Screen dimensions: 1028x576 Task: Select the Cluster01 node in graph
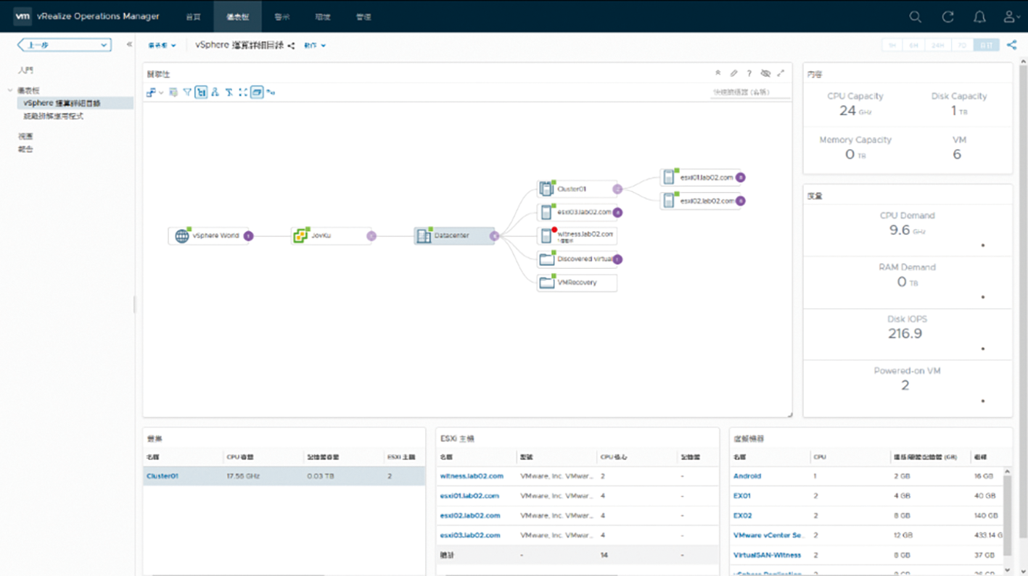click(x=577, y=189)
